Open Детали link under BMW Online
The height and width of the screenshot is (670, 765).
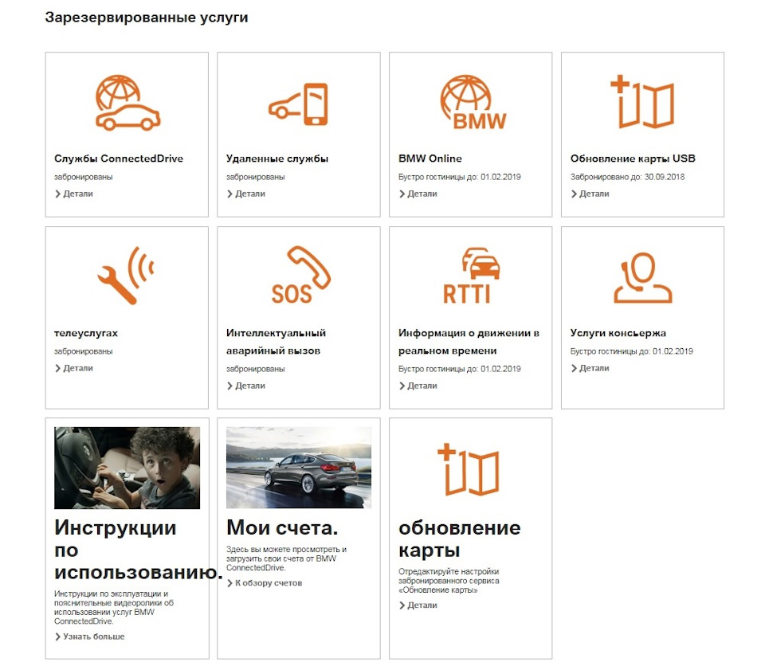point(418,194)
